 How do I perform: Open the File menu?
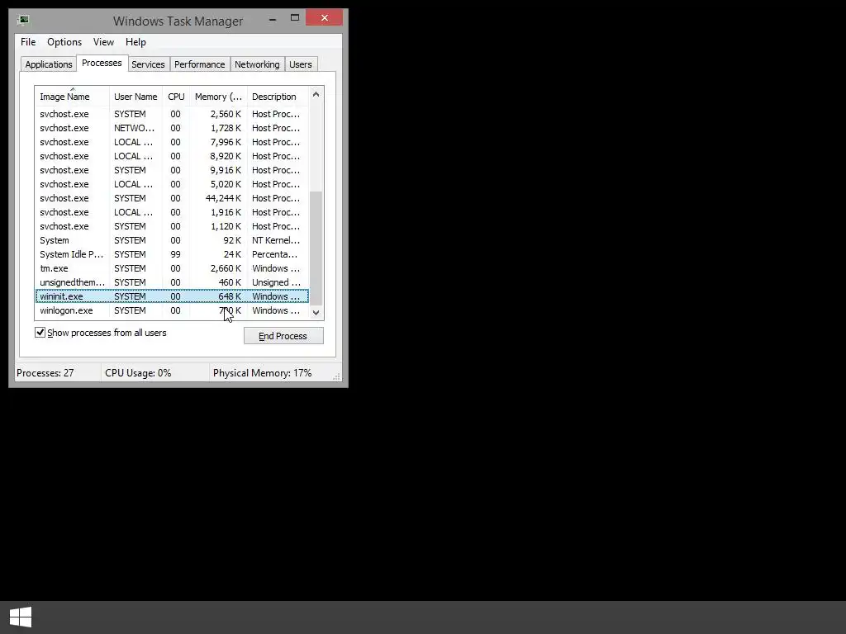click(28, 42)
